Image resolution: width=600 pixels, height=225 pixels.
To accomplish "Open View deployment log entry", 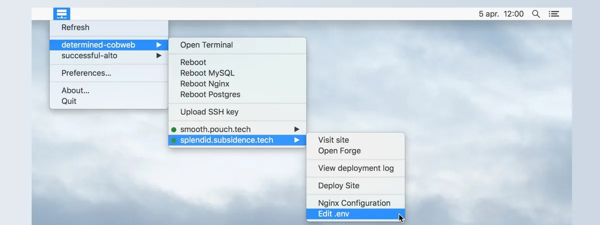I will pyautogui.click(x=356, y=168).
